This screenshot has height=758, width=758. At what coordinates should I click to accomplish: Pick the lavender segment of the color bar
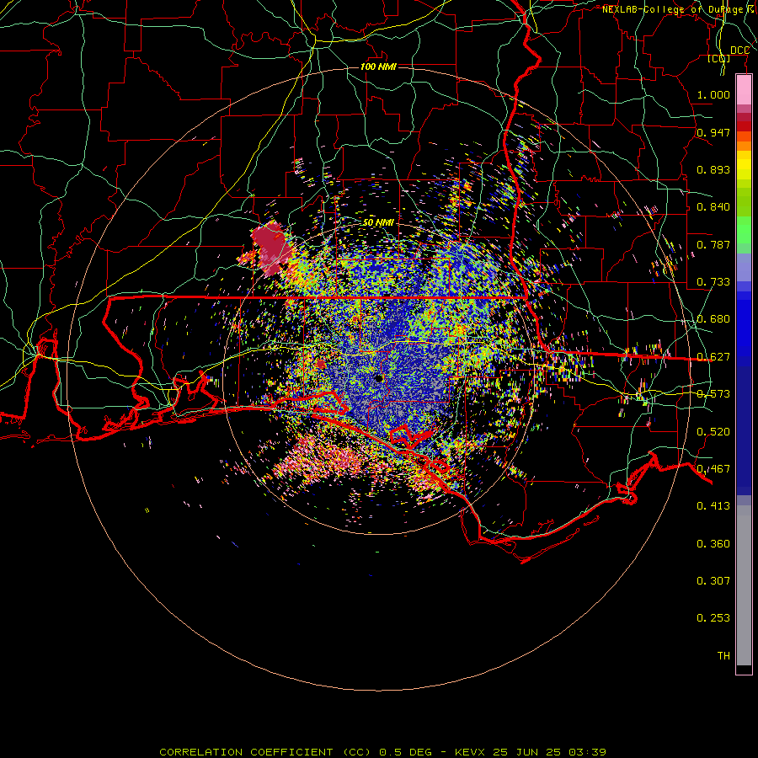[x=744, y=267]
